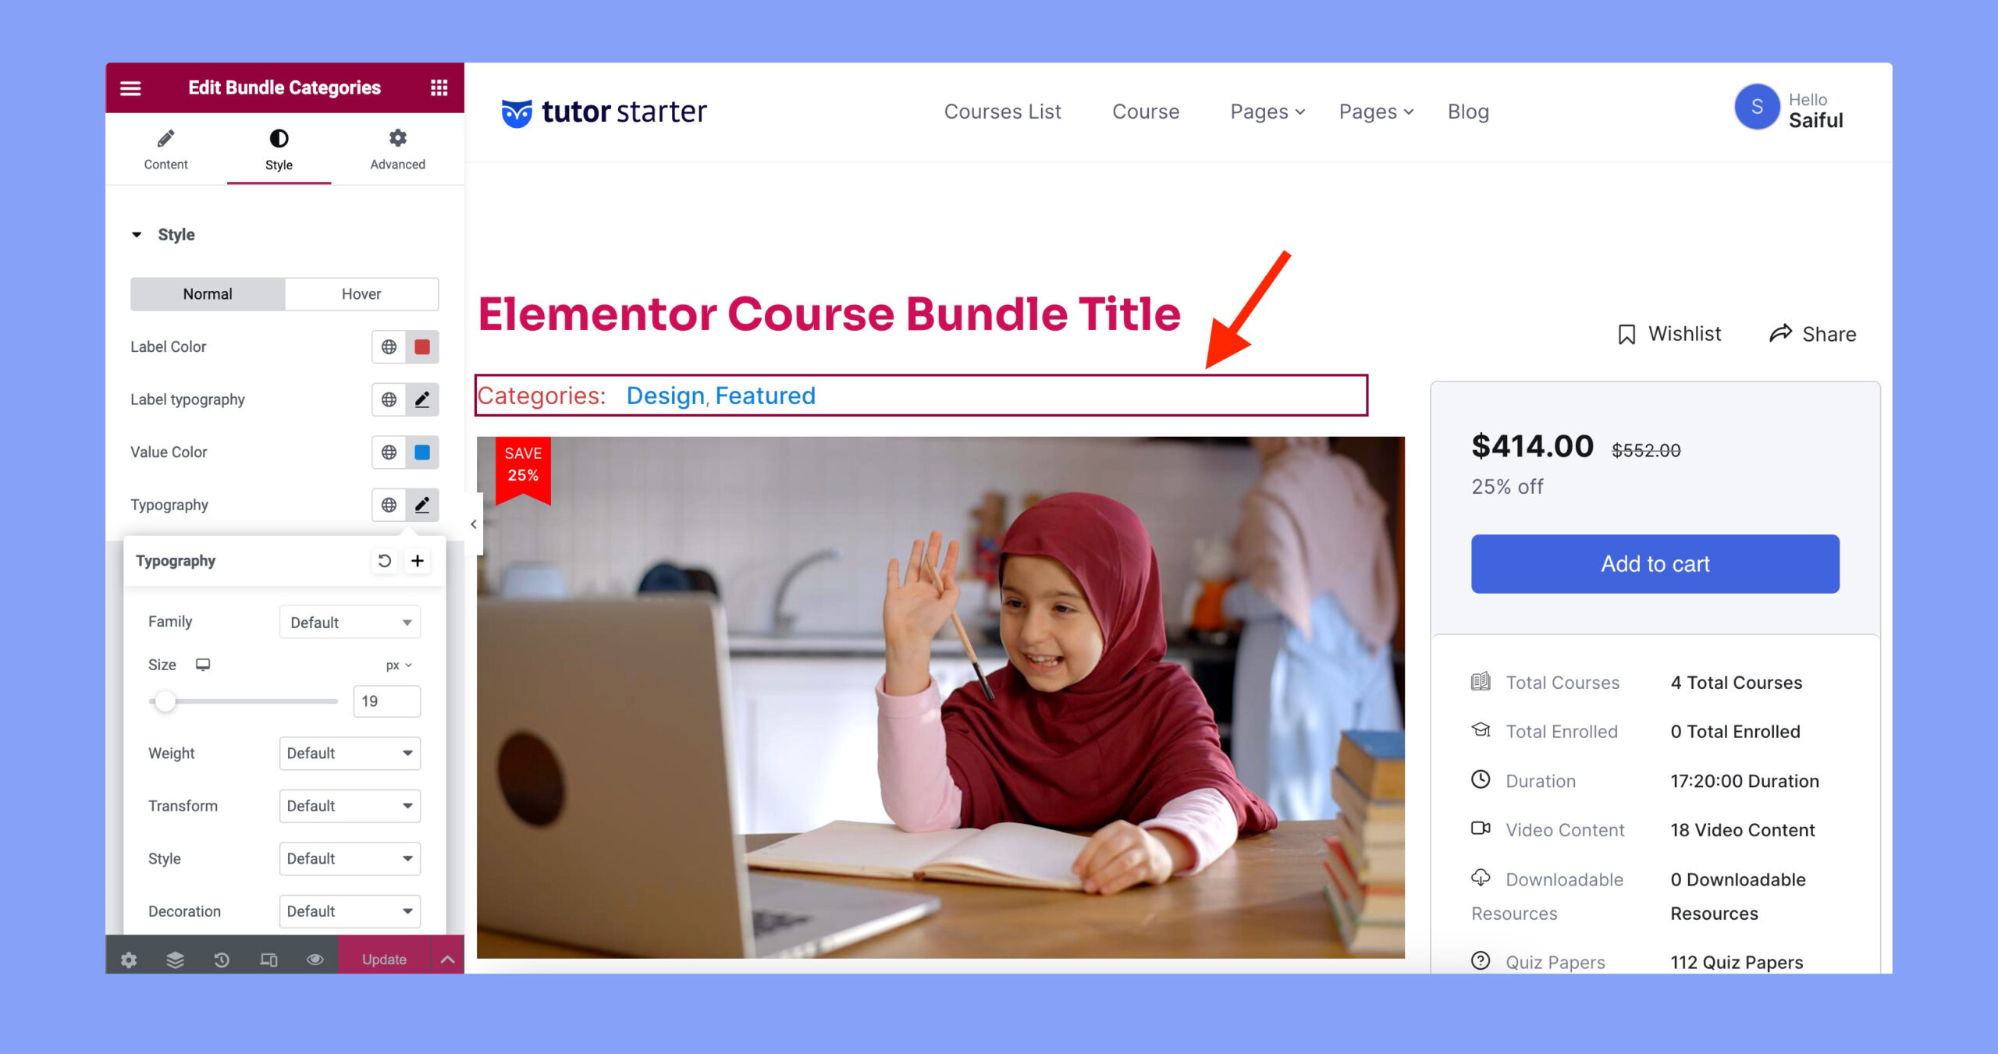Click the reset icon in Typography panel

[385, 560]
